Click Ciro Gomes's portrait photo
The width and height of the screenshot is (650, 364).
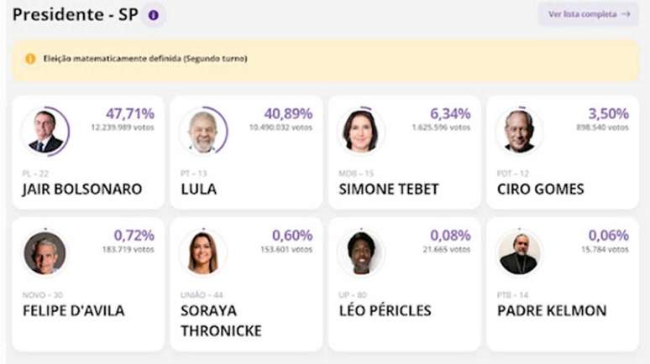520,132
